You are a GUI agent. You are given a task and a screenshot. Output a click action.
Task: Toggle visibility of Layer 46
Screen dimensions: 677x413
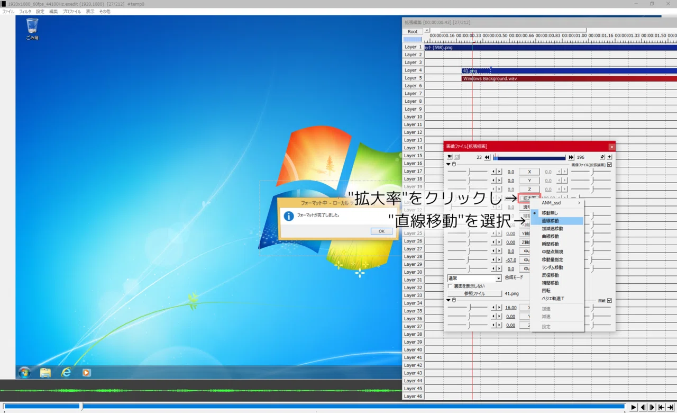(413, 397)
